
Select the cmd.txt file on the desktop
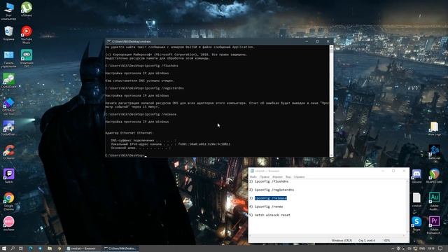click(x=416, y=199)
